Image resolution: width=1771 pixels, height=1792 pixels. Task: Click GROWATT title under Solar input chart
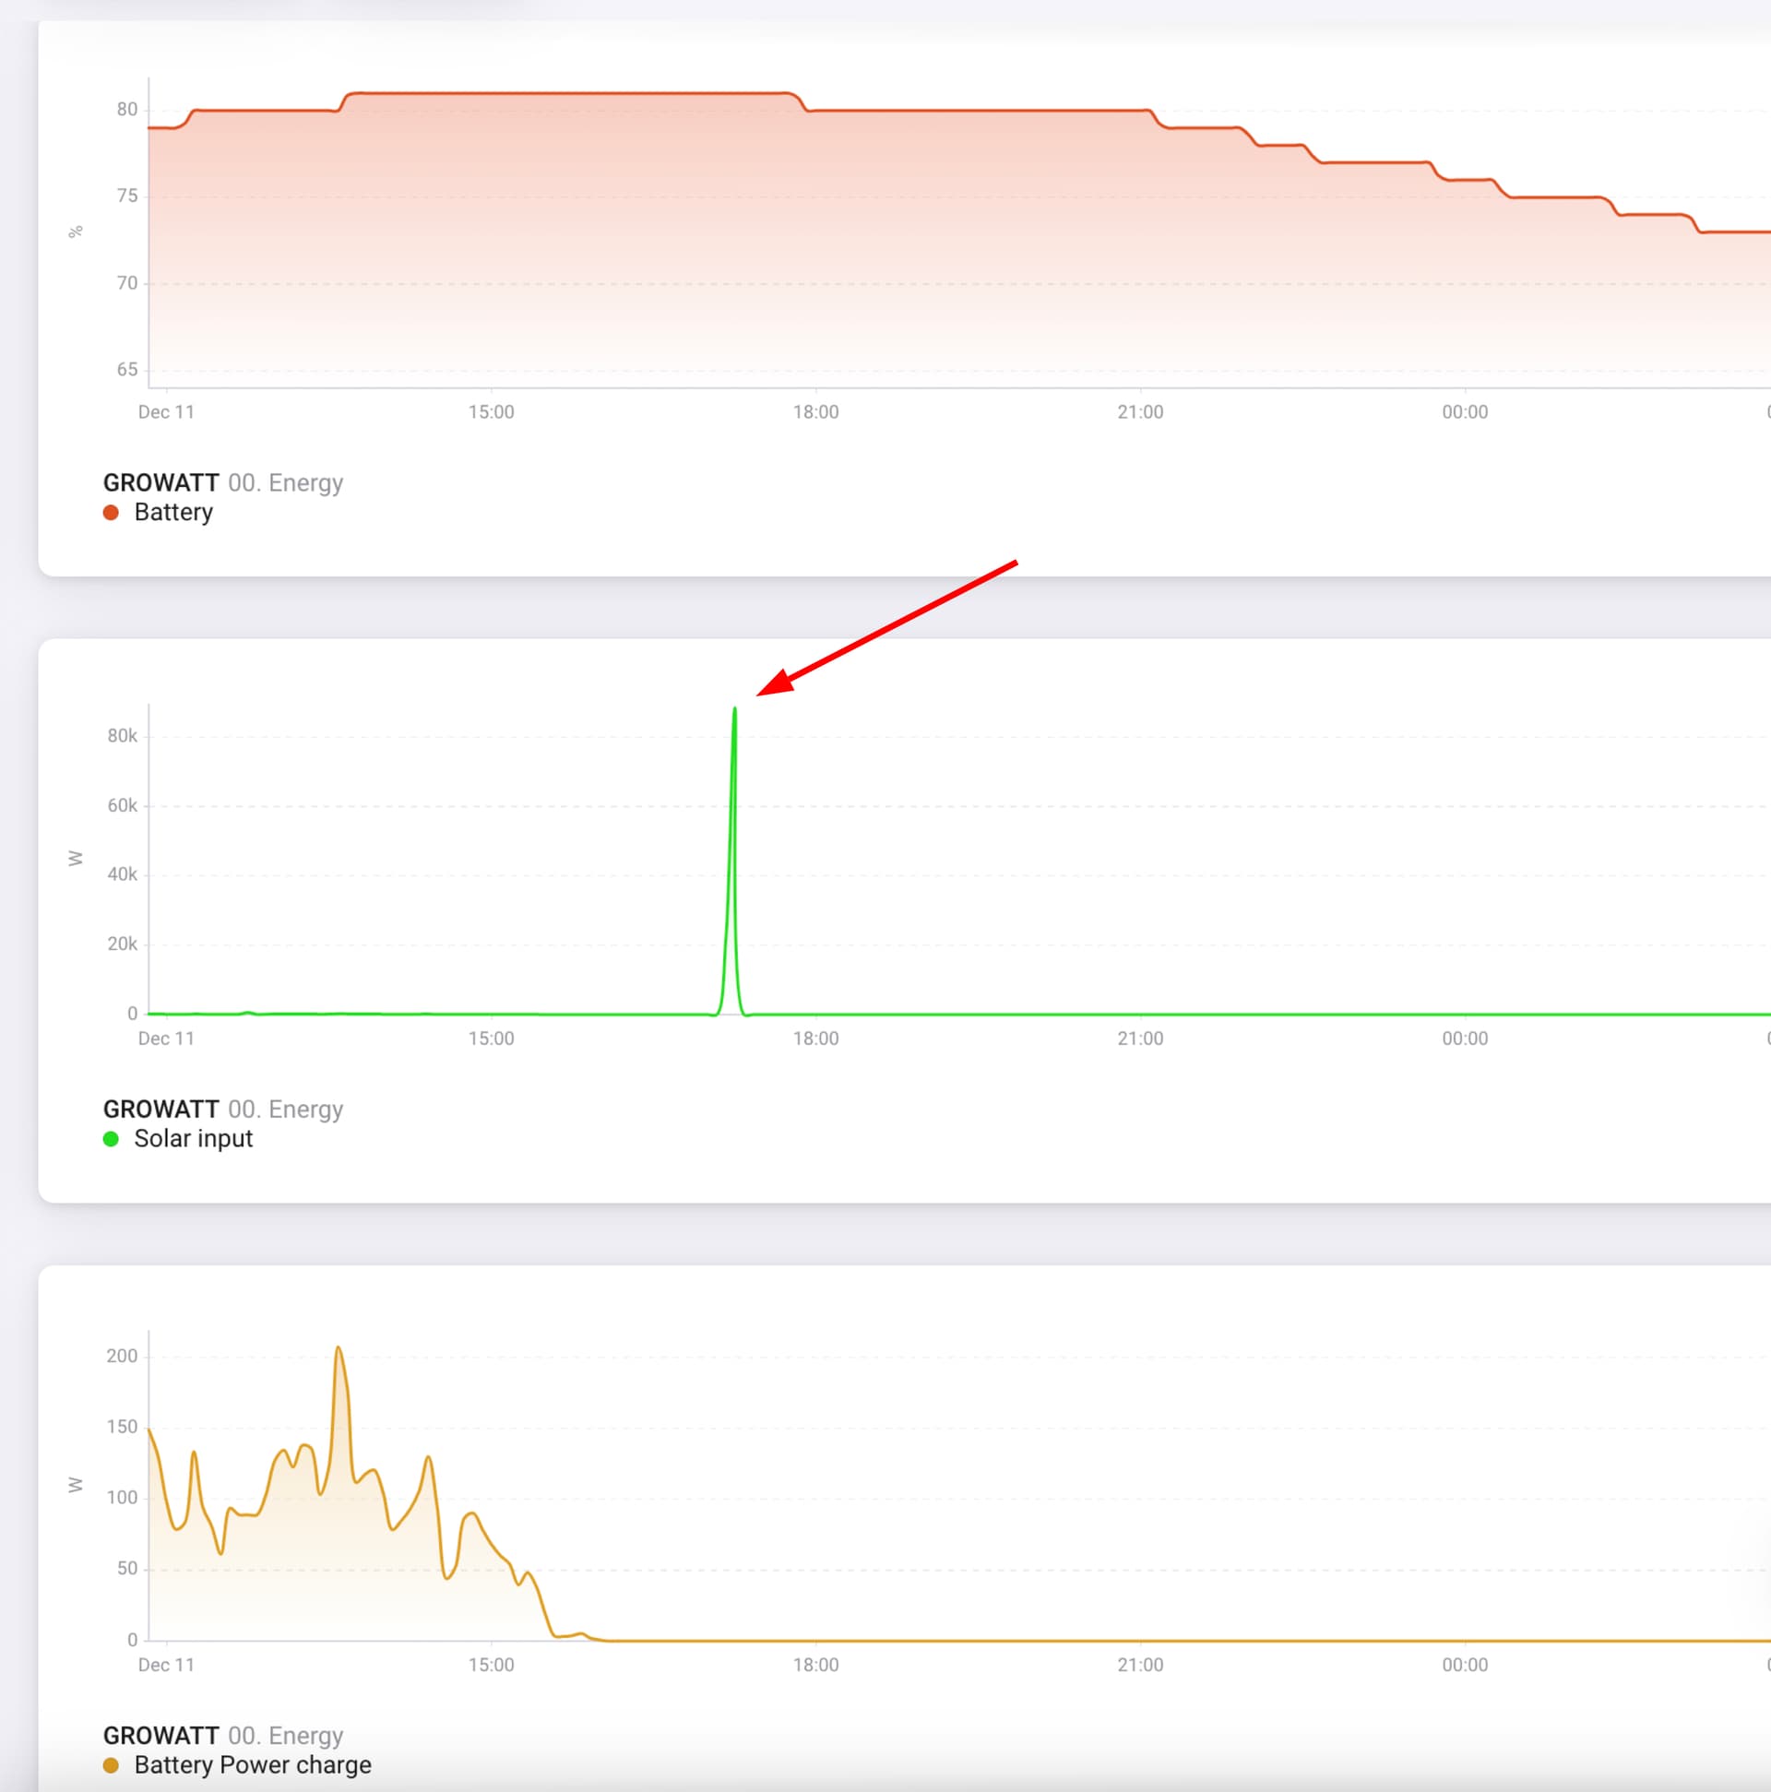click(160, 1109)
